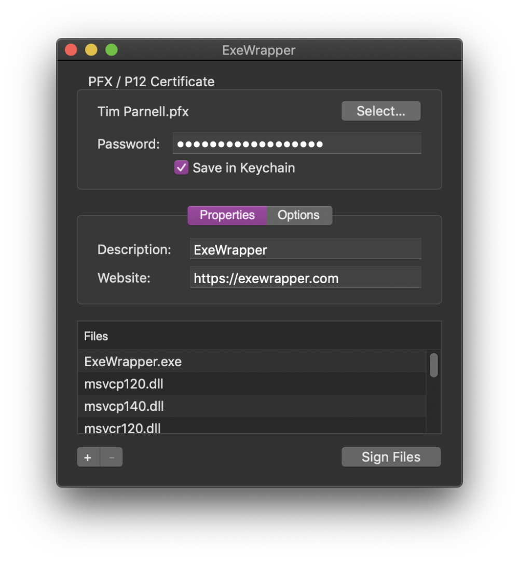Focus the Password input field
This screenshot has height=562, width=519.
[296, 143]
